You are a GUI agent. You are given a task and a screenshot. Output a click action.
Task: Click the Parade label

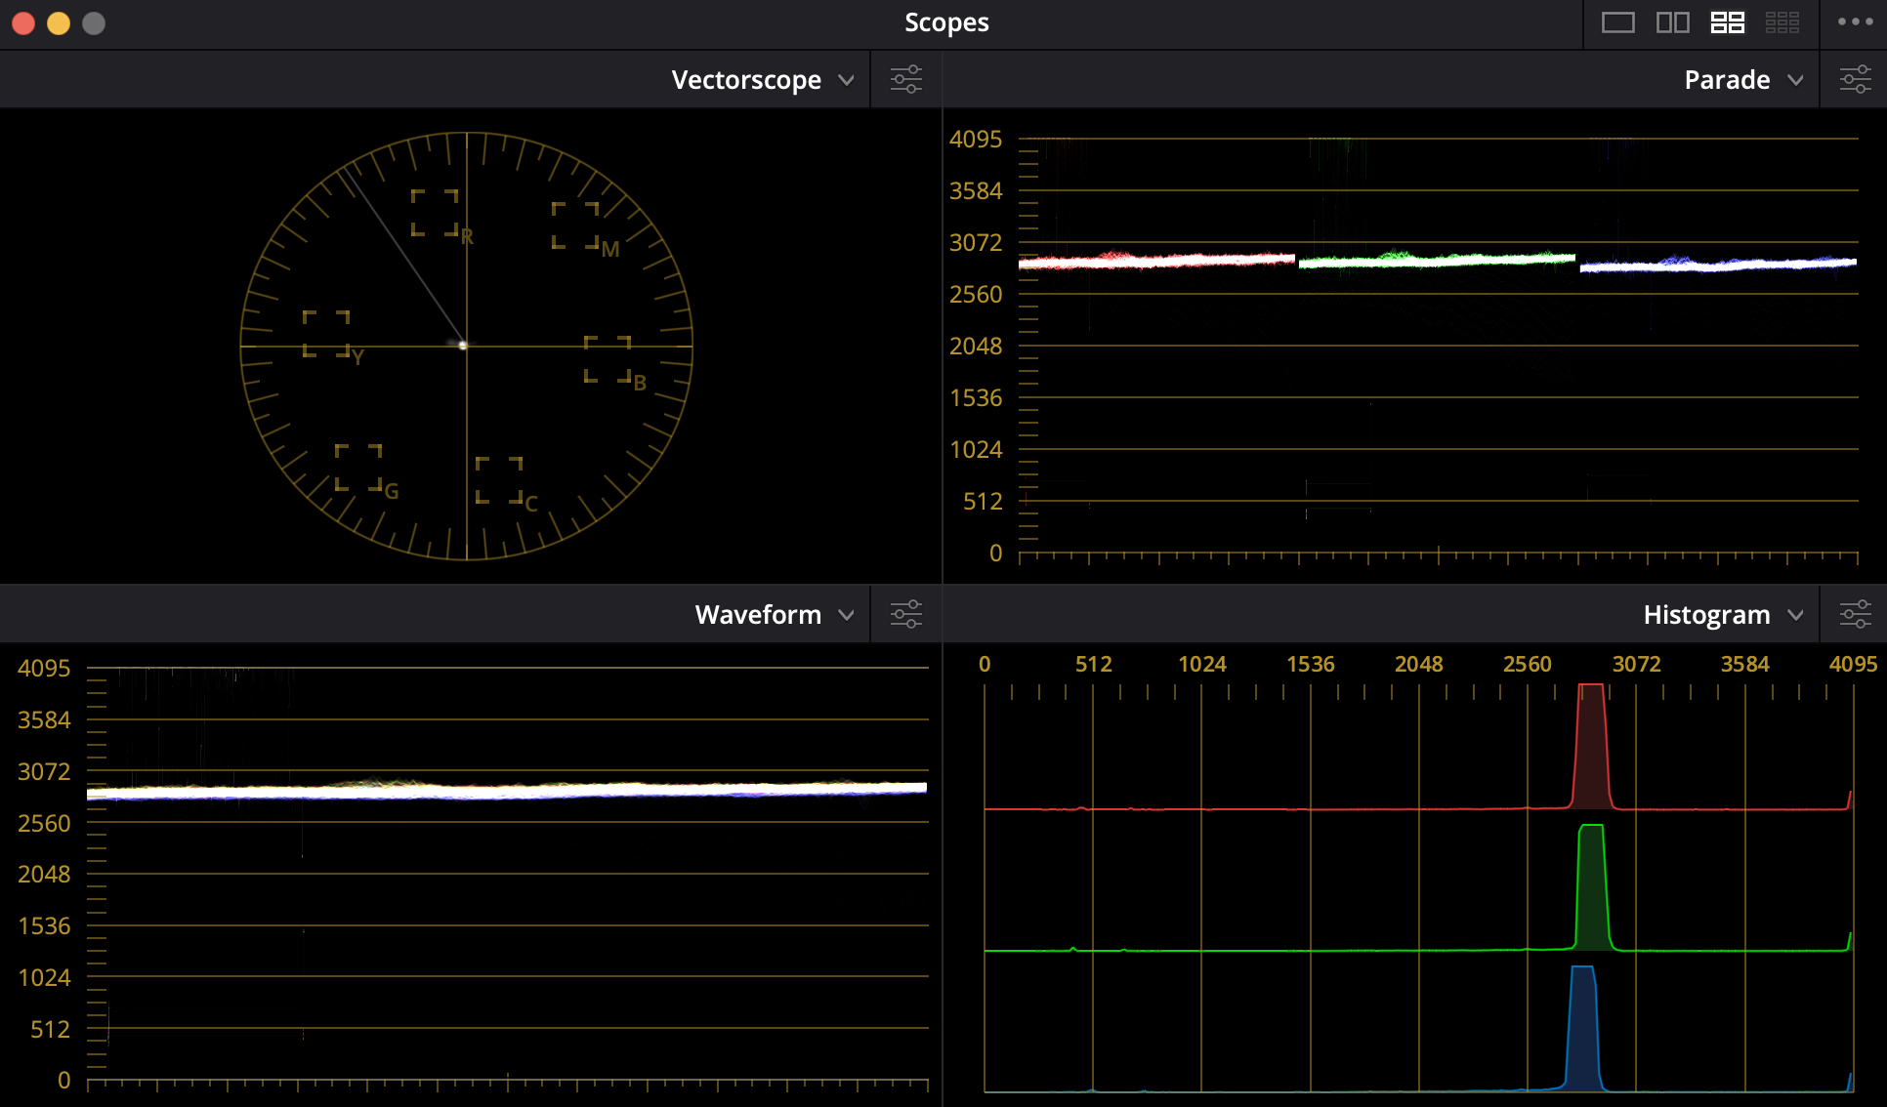pyautogui.click(x=1727, y=80)
